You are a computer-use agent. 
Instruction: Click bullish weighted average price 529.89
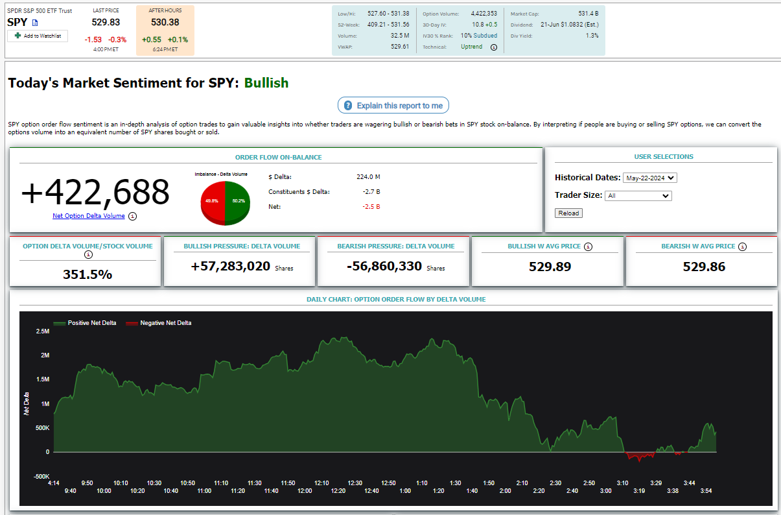[x=550, y=267]
